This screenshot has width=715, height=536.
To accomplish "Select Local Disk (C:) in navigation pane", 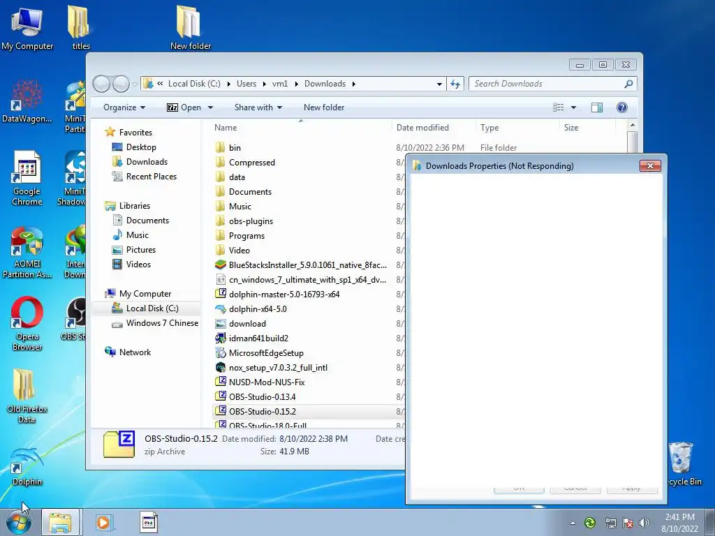I will coord(146,308).
